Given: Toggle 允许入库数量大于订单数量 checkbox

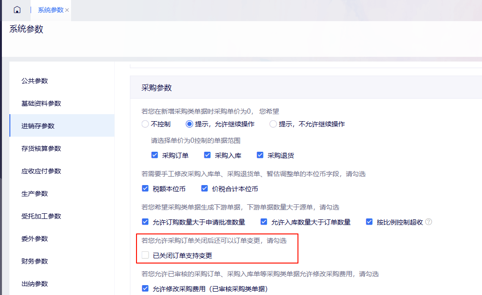Looking at the screenshot, I should [264, 222].
